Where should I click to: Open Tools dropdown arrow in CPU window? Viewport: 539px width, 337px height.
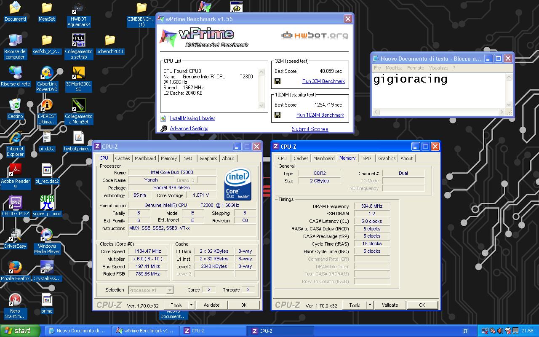tap(191, 305)
